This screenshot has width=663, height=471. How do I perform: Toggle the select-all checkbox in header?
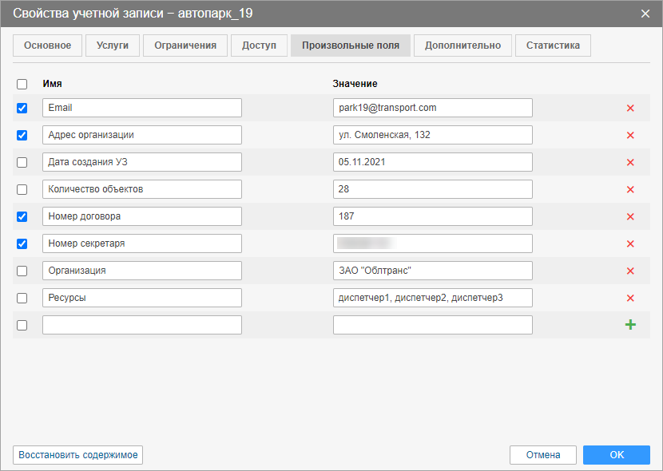point(22,84)
